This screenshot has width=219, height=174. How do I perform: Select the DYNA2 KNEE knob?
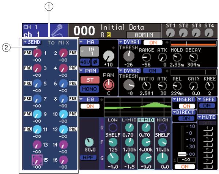pyautogui.click(x=209, y=86)
